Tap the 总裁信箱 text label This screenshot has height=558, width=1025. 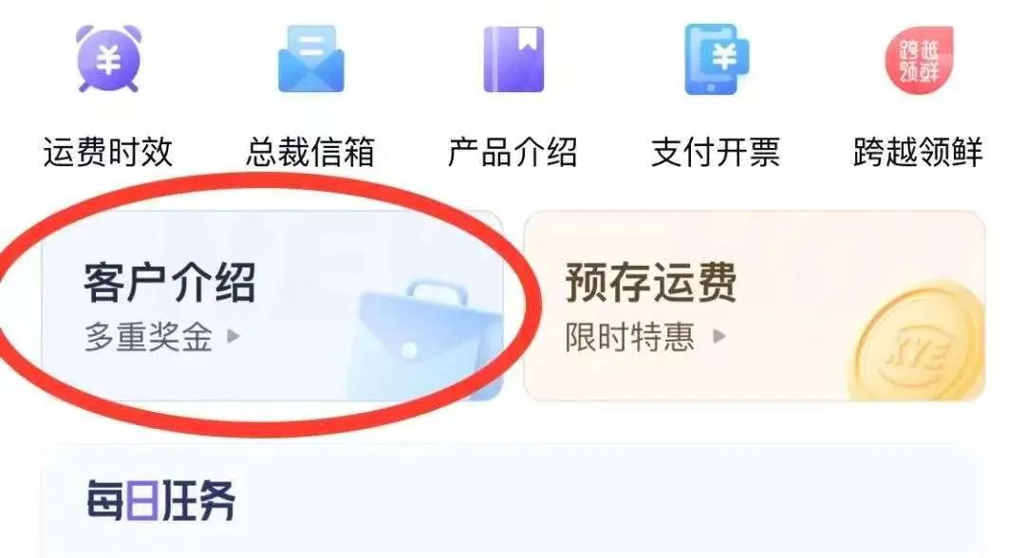(x=310, y=152)
